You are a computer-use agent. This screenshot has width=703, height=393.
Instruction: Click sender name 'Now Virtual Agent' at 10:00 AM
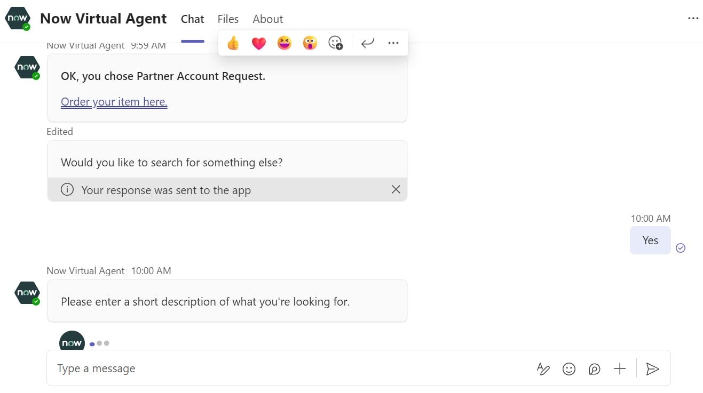pyautogui.click(x=85, y=271)
